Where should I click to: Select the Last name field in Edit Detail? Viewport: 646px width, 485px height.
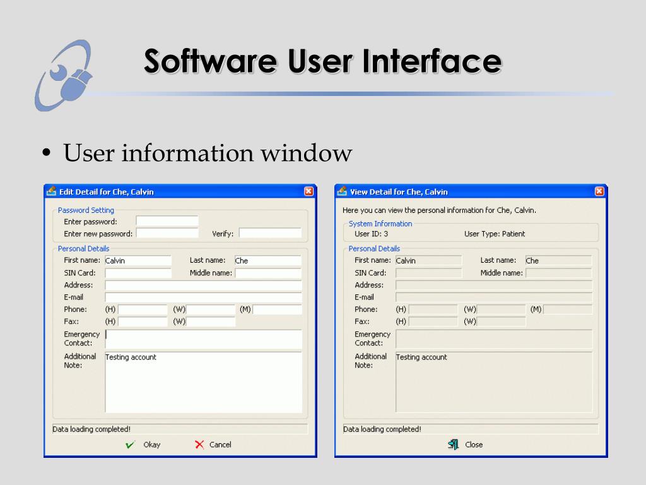(x=268, y=260)
